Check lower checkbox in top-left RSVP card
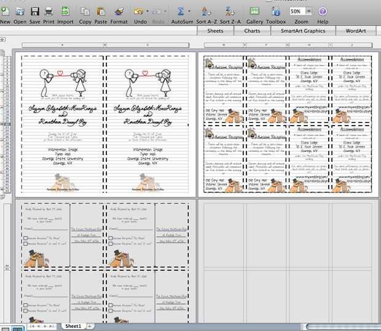Screen dimensions: 381x331 [26, 243]
